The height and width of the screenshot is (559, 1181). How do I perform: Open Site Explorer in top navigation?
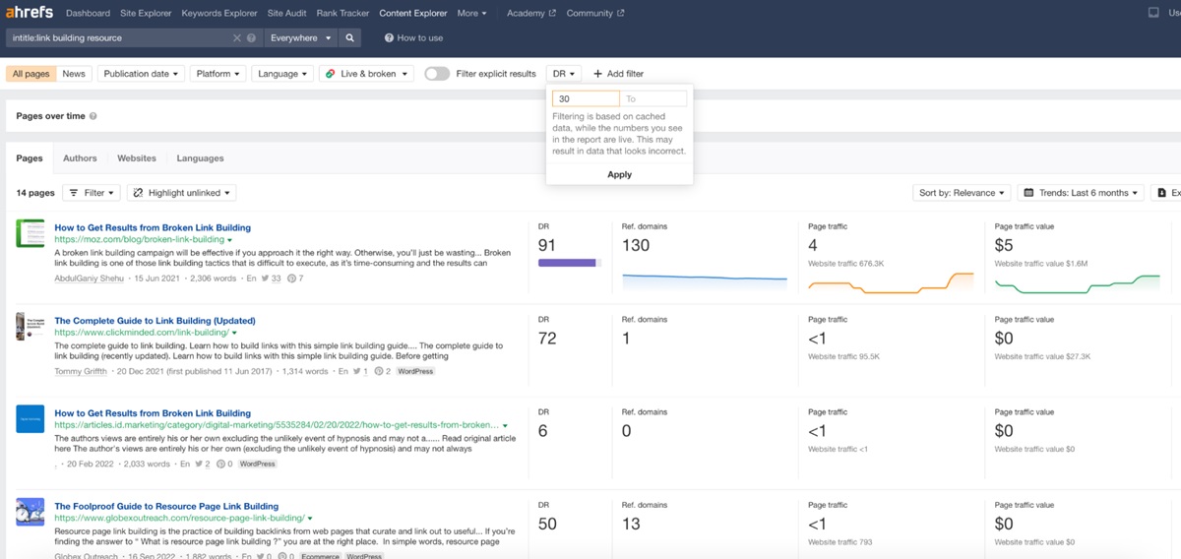(x=146, y=13)
